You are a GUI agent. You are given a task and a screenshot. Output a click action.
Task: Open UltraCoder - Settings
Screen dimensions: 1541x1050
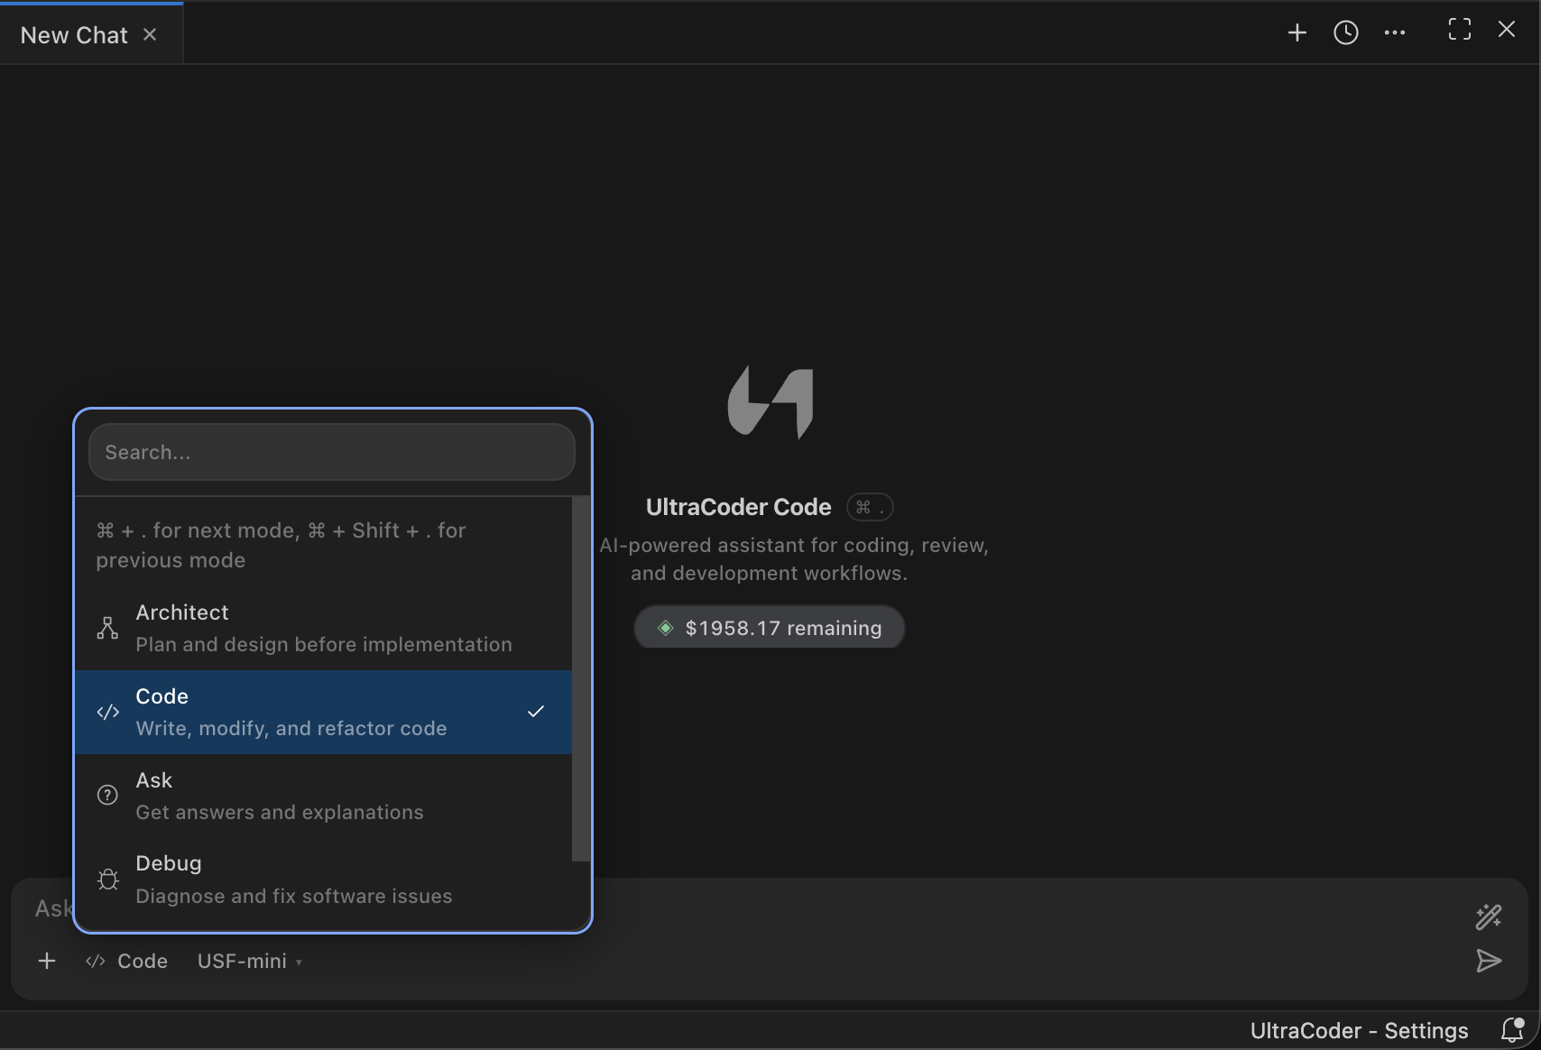click(1359, 1031)
